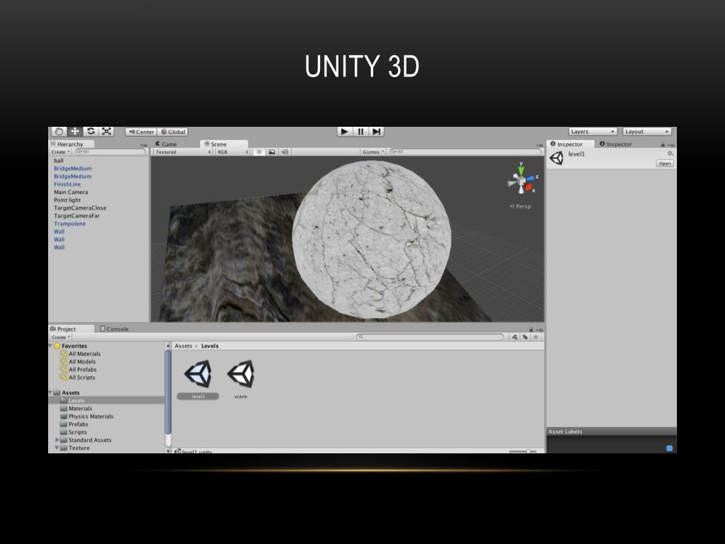Click the Scene view search field
The height and width of the screenshot is (544, 725).
[465, 152]
